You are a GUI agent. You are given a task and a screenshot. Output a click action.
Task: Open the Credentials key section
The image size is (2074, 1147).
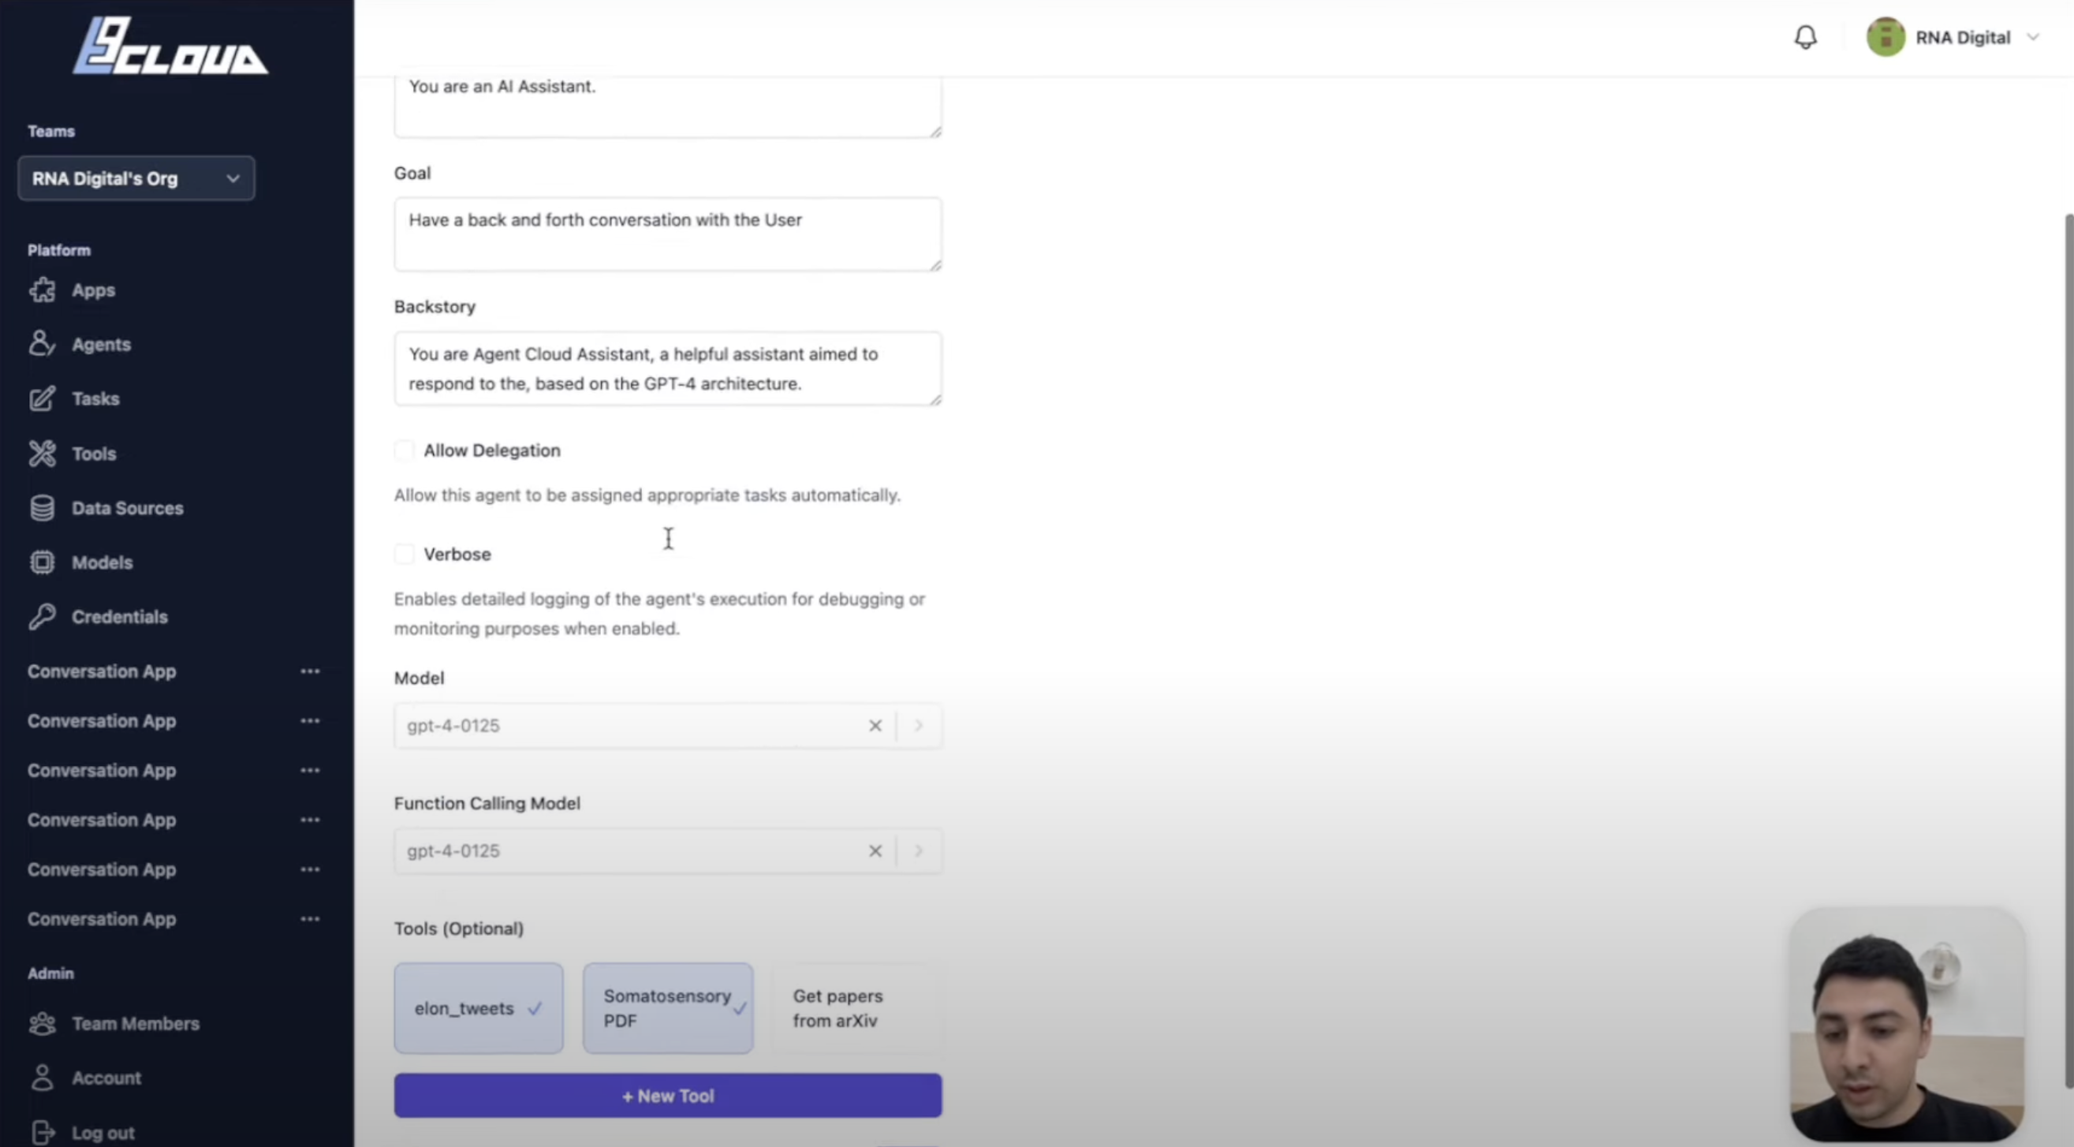coord(119,617)
